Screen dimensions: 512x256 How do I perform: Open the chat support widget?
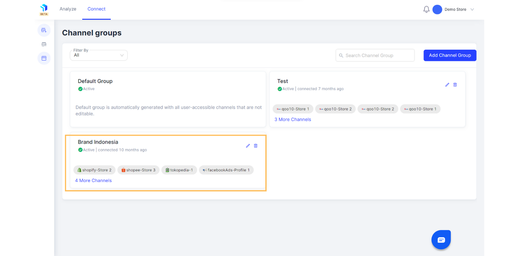click(x=441, y=240)
